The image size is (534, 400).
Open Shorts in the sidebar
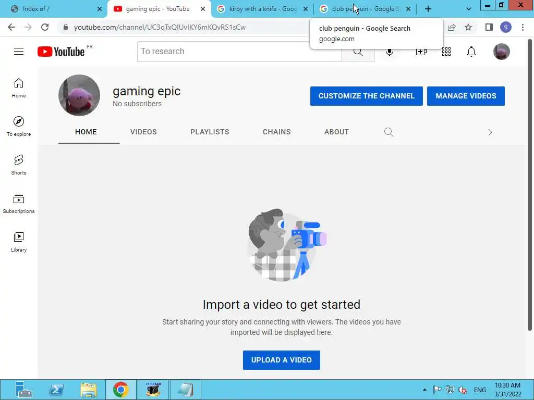pyautogui.click(x=19, y=165)
